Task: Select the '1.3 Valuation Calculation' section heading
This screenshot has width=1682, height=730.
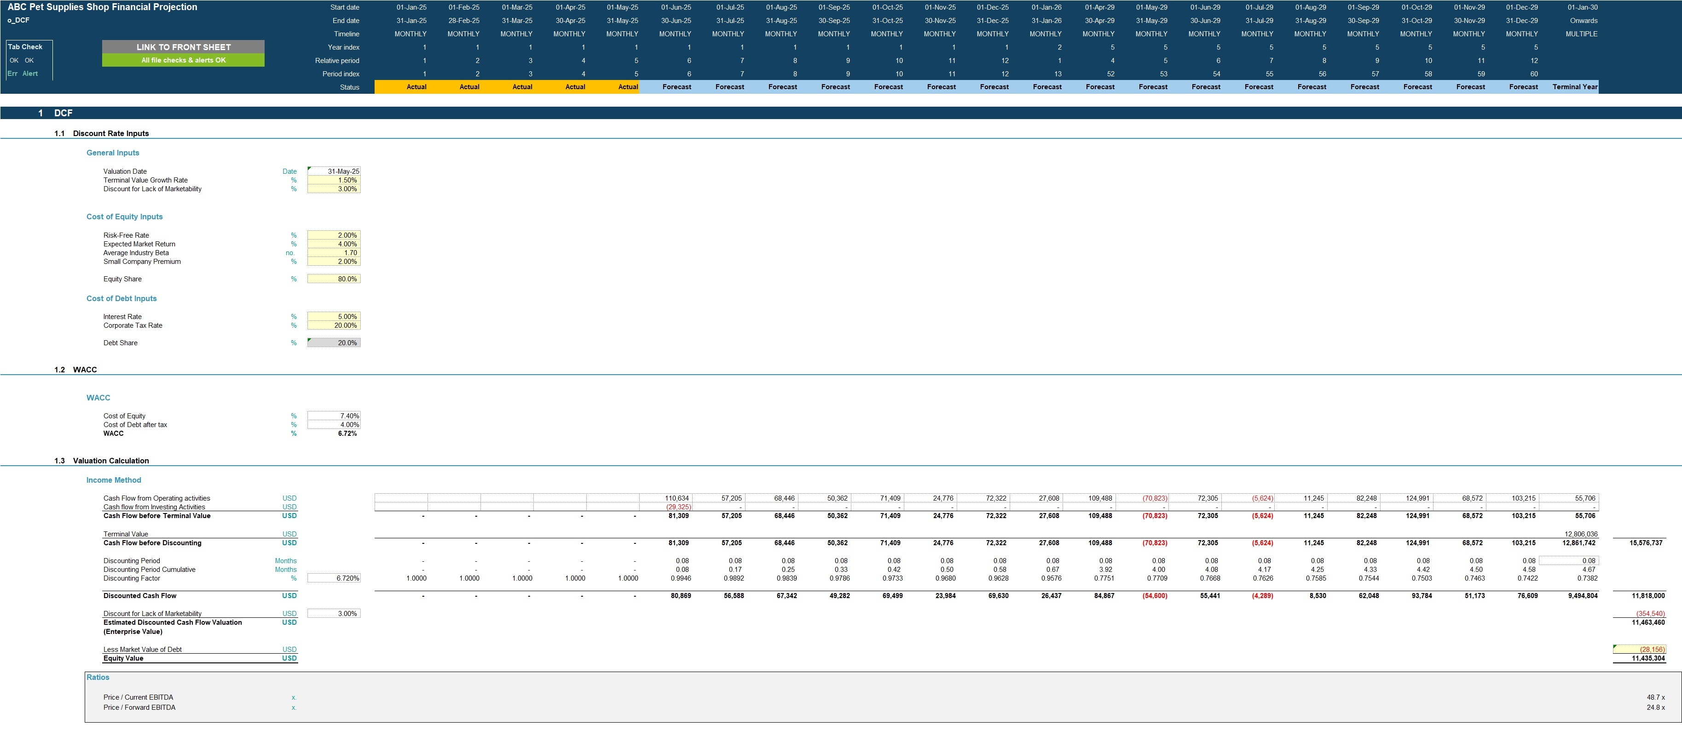Action: tap(102, 461)
